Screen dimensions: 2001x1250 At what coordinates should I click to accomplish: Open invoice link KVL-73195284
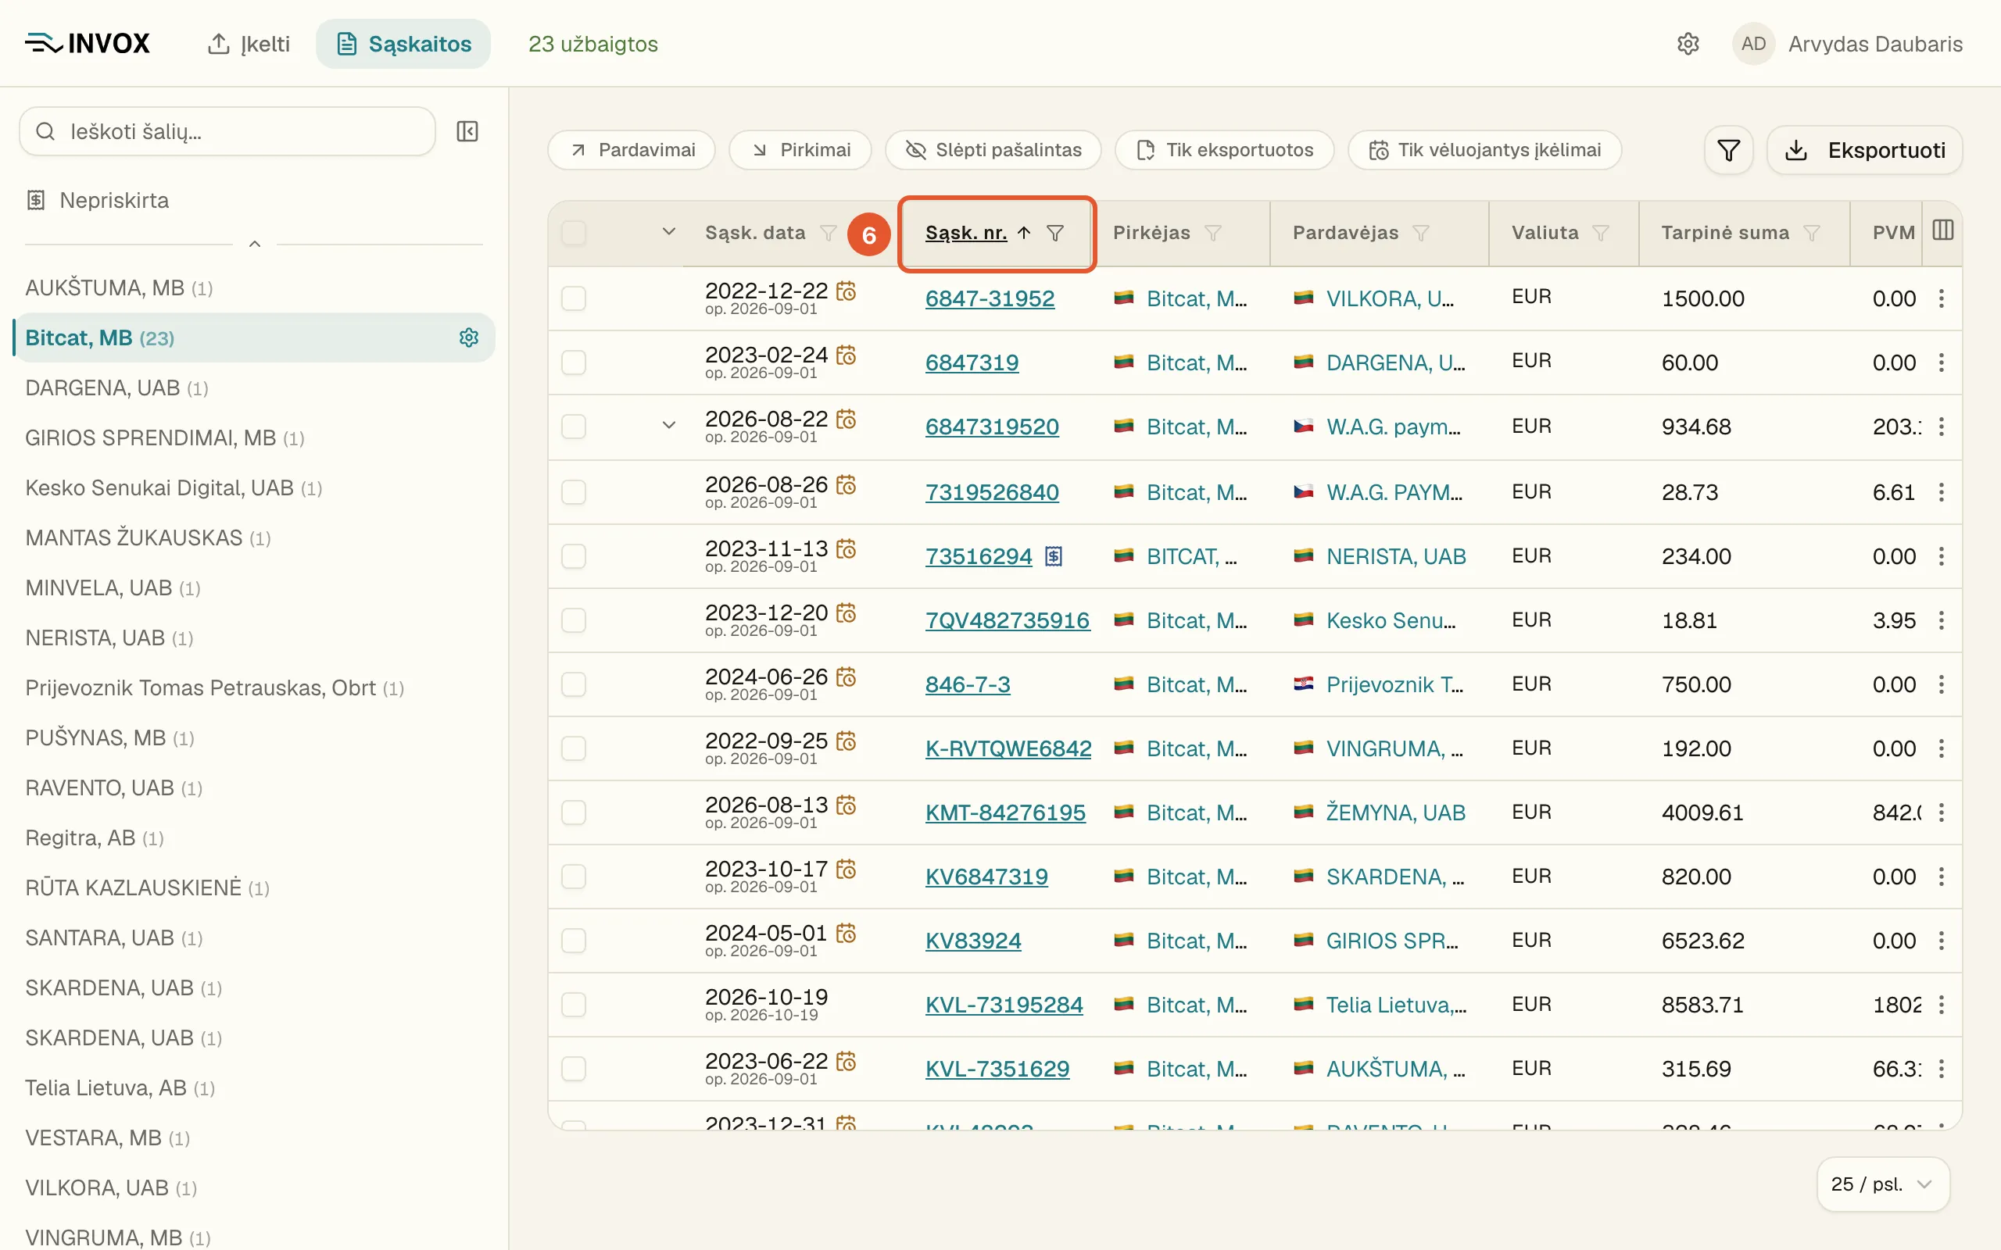coord(1004,1005)
